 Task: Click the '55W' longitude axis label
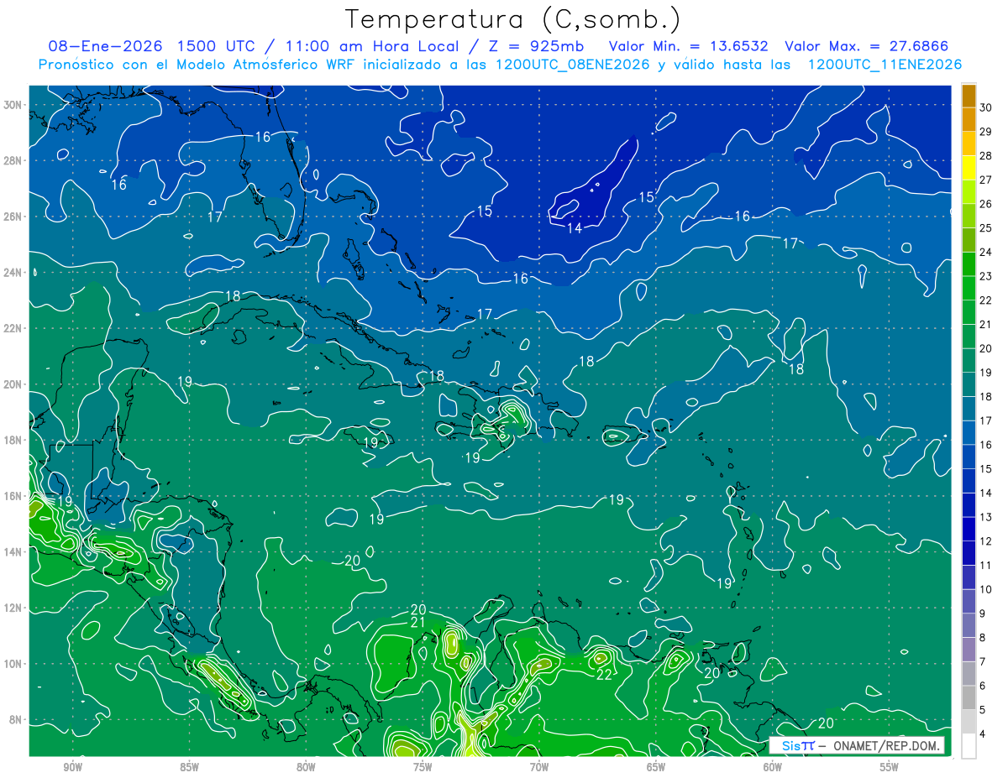(890, 767)
